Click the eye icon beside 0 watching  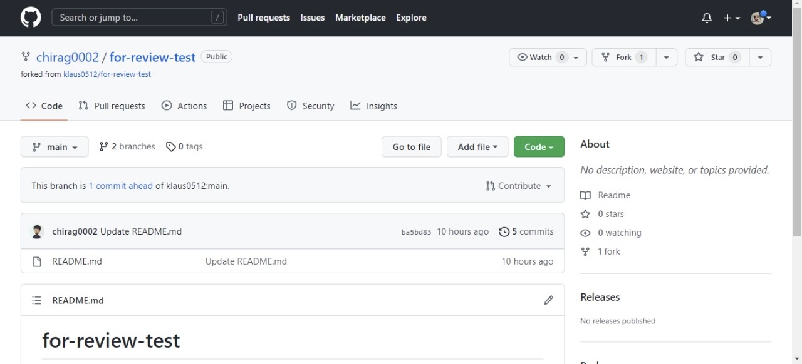tap(585, 233)
